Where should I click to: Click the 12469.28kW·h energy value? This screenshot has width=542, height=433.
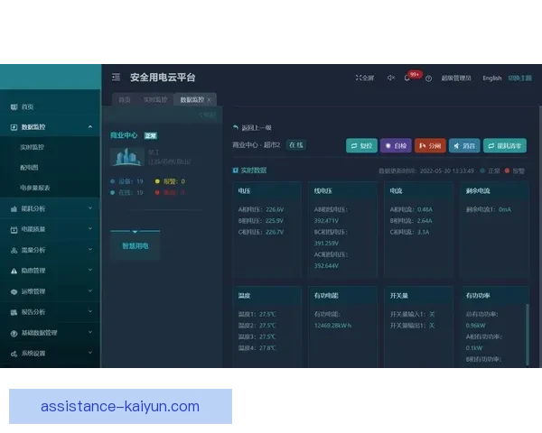click(332, 326)
